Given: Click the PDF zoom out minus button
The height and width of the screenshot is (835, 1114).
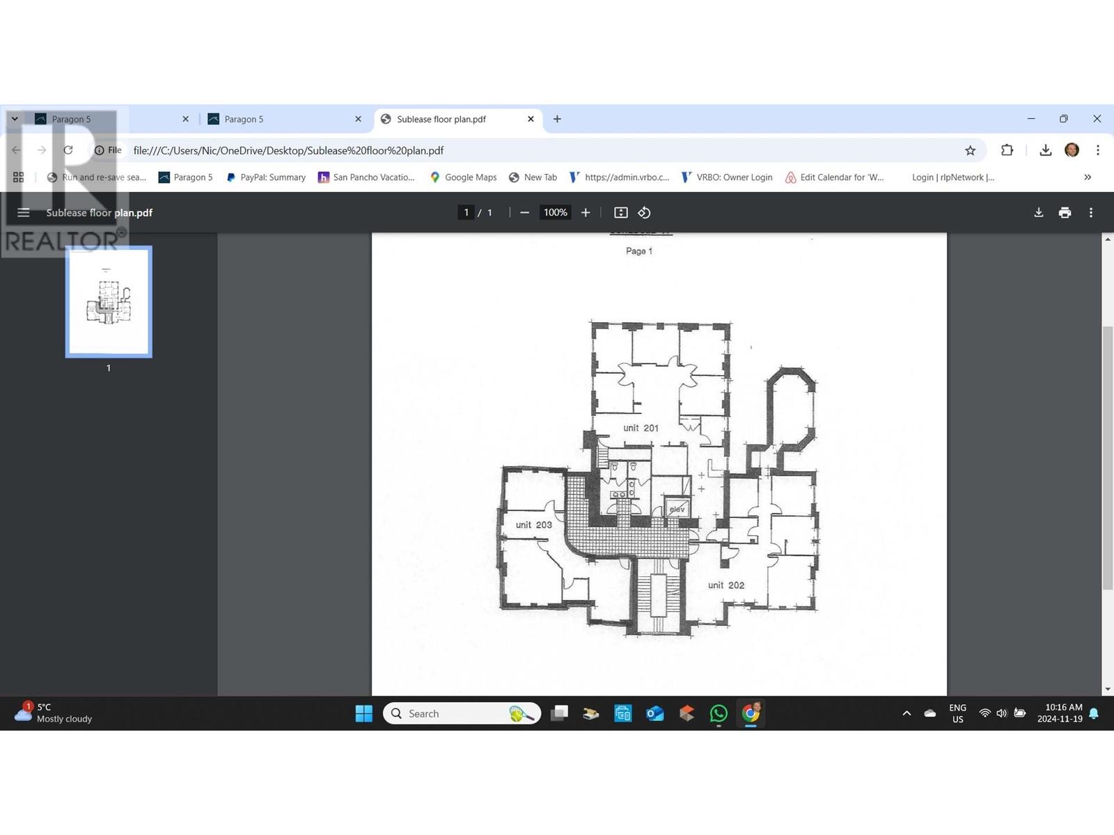Looking at the screenshot, I should click(x=525, y=213).
